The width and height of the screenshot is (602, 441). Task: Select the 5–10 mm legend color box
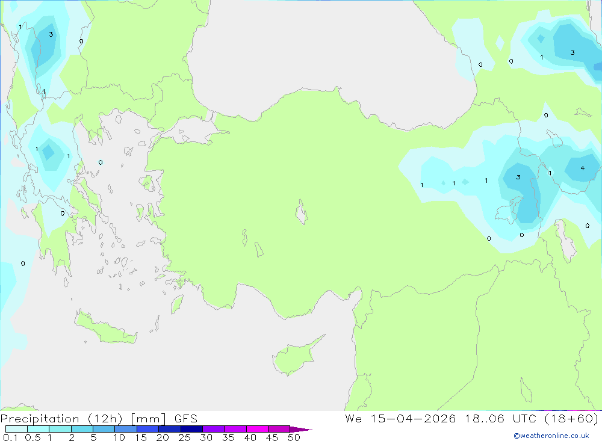pyautogui.click(x=104, y=429)
